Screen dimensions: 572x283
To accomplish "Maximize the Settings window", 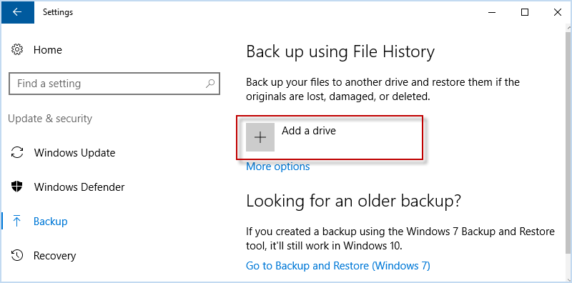I will [525, 12].
